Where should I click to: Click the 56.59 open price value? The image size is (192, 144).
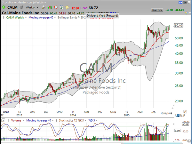pos(45,13)
